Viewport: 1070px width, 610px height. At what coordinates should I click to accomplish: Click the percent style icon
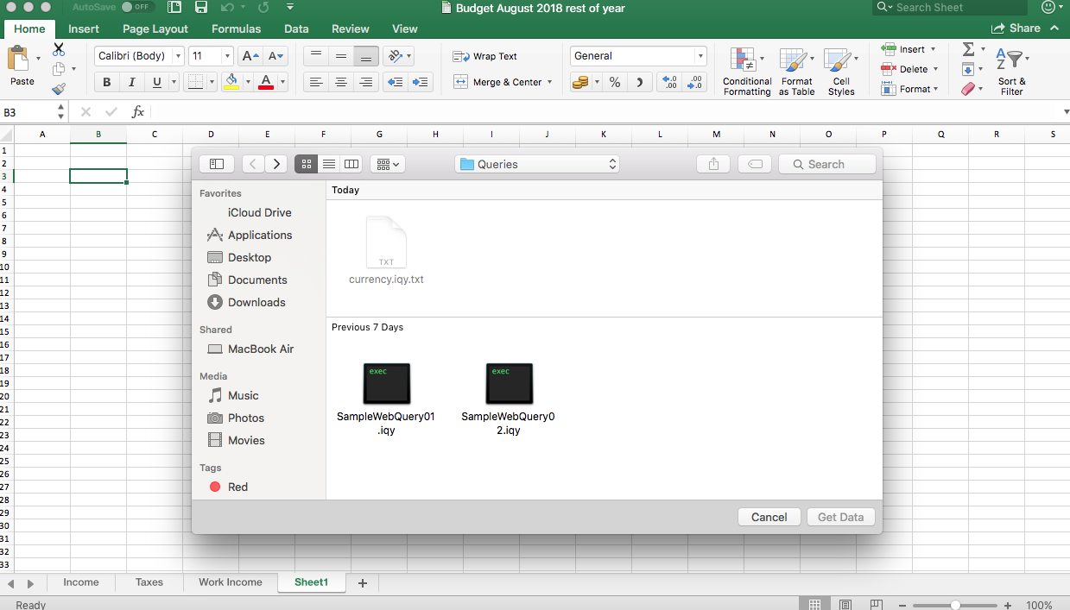(x=614, y=82)
